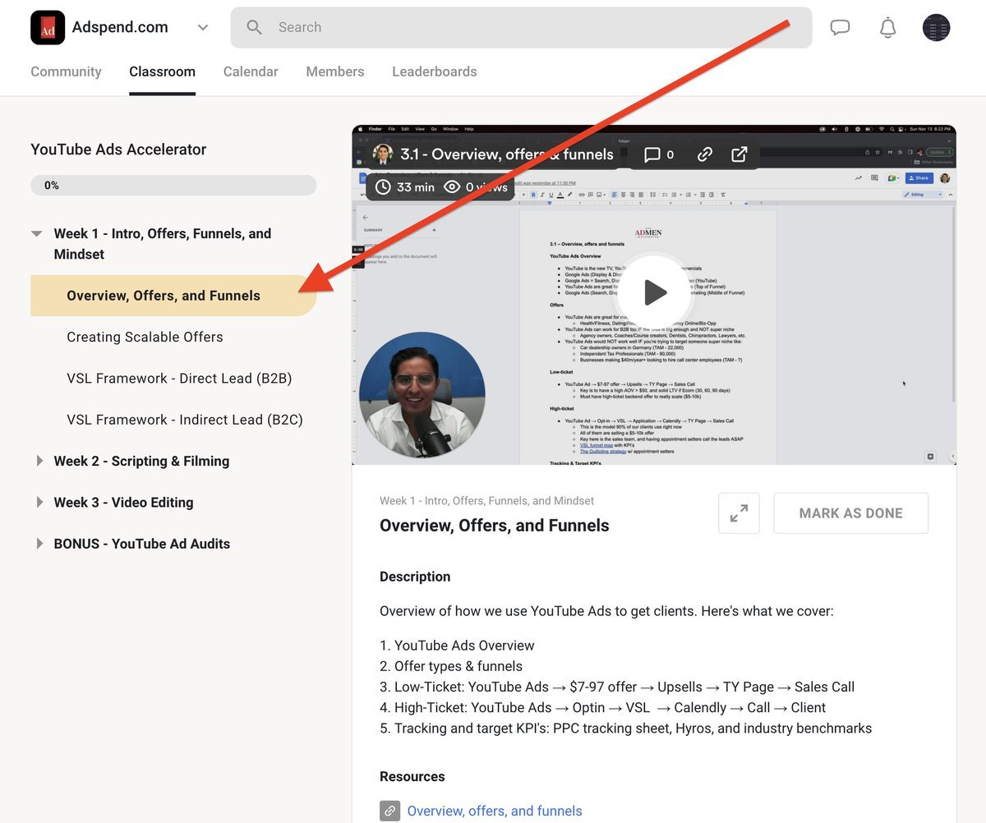
Task: Collapse the Week 1 section triangle
Action: [x=36, y=234]
